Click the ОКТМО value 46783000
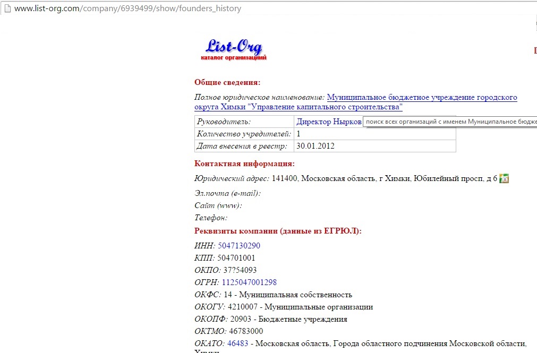This screenshot has width=537, height=353. pyautogui.click(x=246, y=331)
